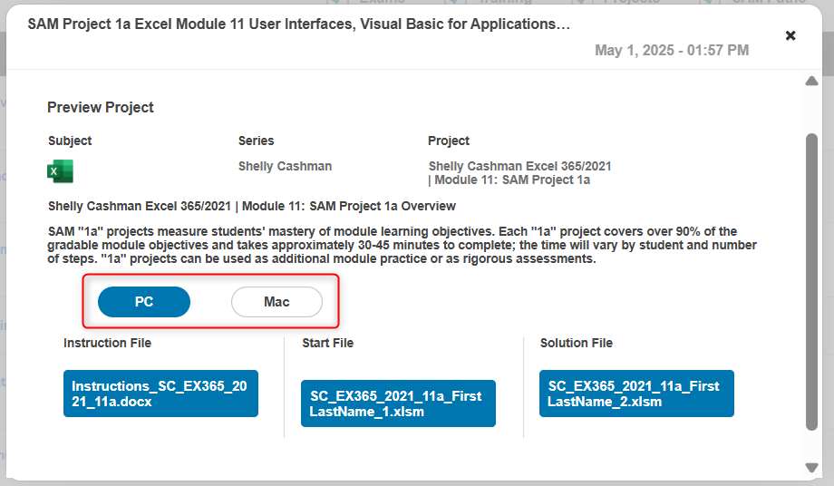Click the Start File label

tap(327, 343)
